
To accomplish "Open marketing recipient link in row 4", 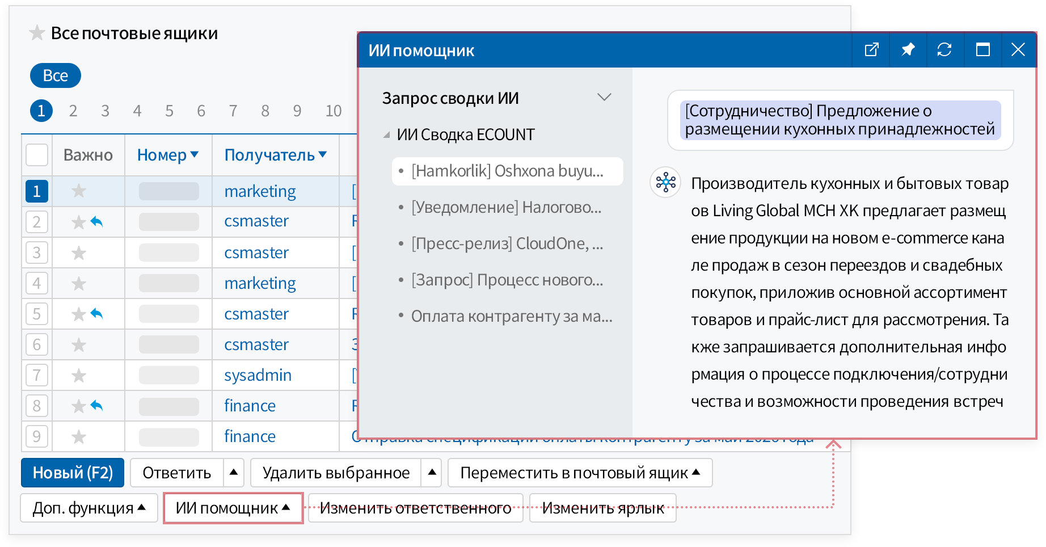I will pos(260,283).
